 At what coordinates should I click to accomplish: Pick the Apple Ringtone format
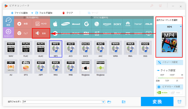[86, 67]
